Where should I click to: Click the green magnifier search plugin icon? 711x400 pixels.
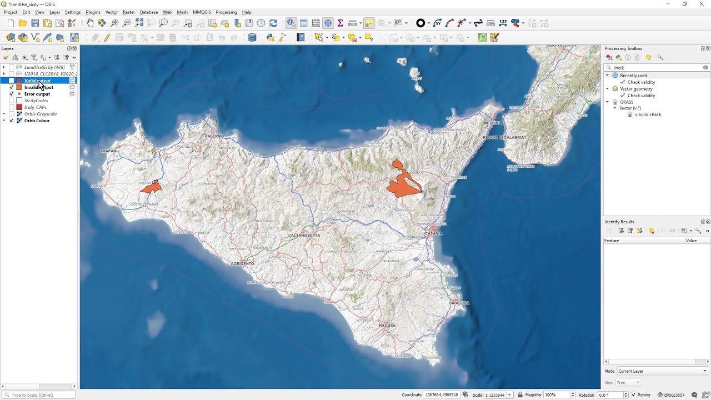pyautogui.click(x=482, y=38)
